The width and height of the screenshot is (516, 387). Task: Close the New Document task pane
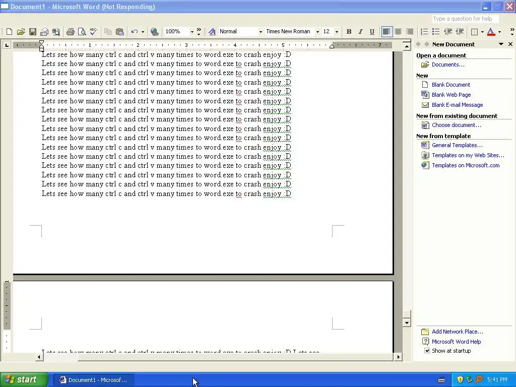(x=510, y=44)
